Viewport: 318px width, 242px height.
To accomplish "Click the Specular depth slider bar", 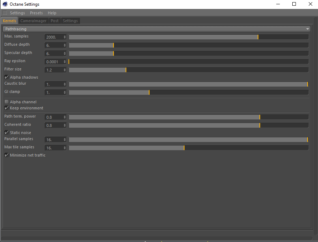I will pos(188,53).
